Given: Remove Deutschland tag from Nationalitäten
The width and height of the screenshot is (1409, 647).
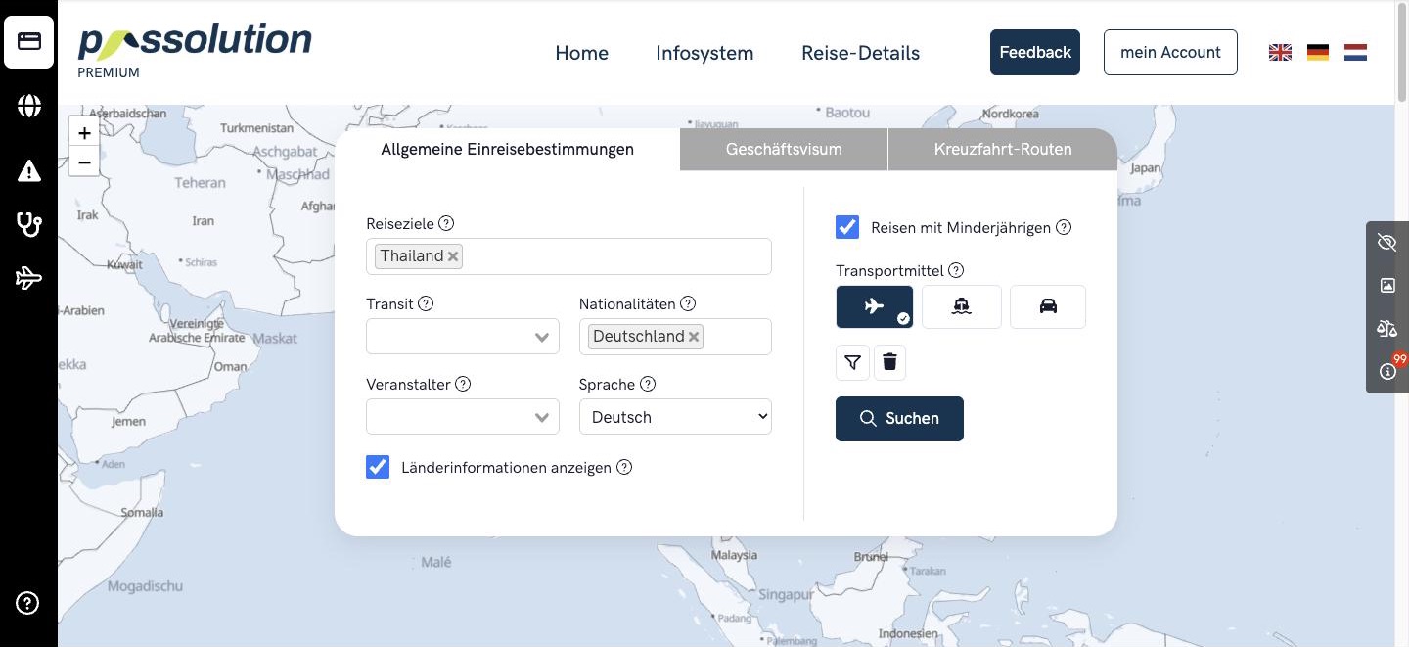Looking at the screenshot, I should point(694,337).
